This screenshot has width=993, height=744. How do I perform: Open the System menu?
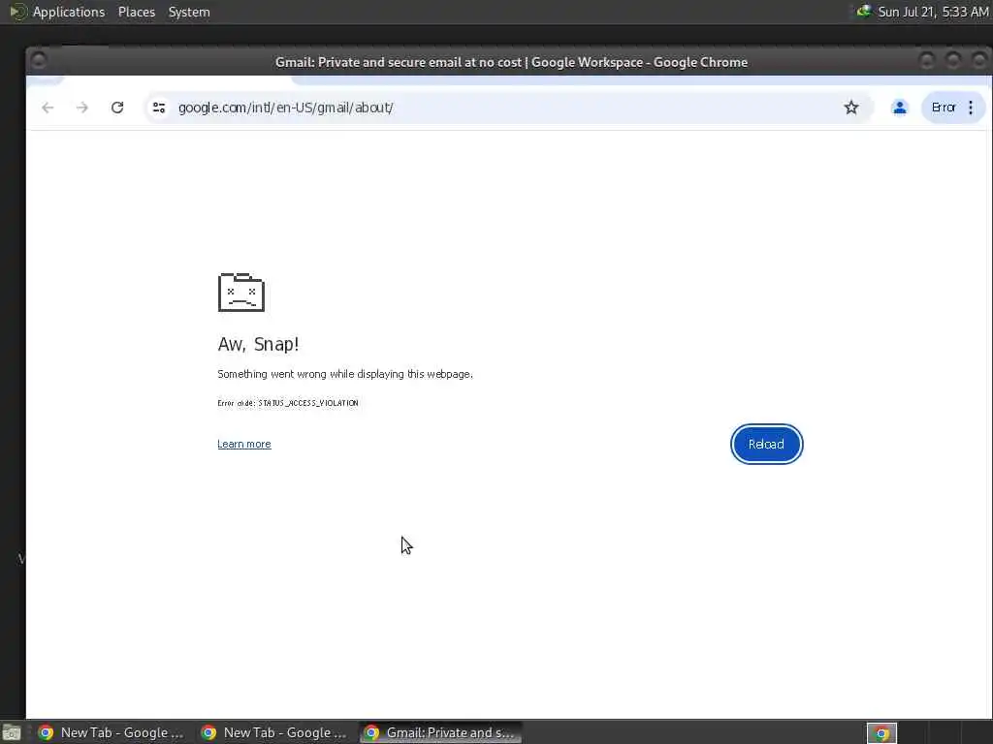(x=189, y=12)
